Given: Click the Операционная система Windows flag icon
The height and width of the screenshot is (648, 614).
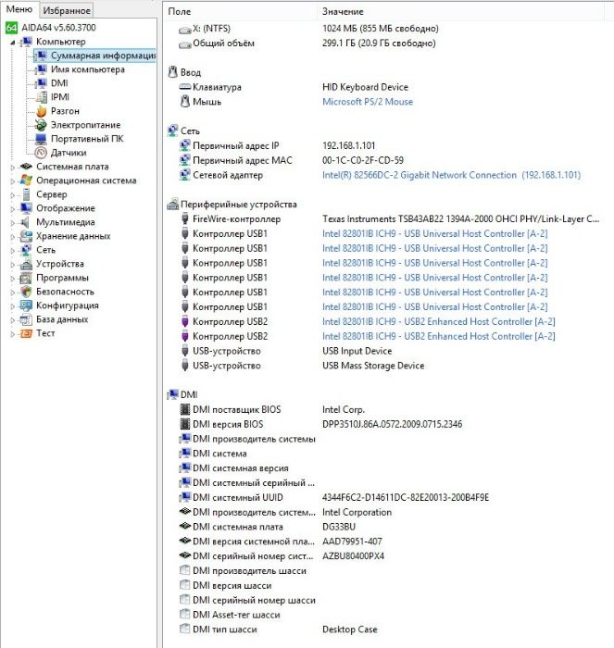Looking at the screenshot, I should click(x=26, y=181).
